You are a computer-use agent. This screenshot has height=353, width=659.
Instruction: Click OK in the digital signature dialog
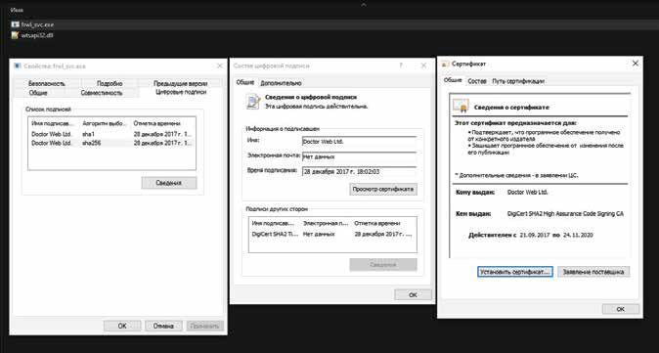[x=413, y=294]
